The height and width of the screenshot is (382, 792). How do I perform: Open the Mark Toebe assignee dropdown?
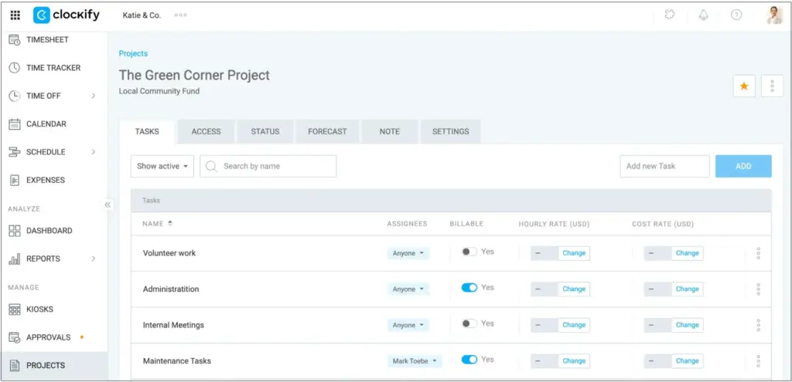coord(415,361)
